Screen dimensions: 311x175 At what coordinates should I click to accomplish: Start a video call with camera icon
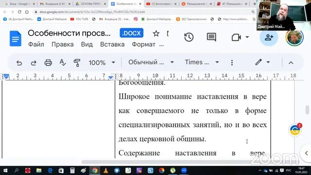click(236, 37)
